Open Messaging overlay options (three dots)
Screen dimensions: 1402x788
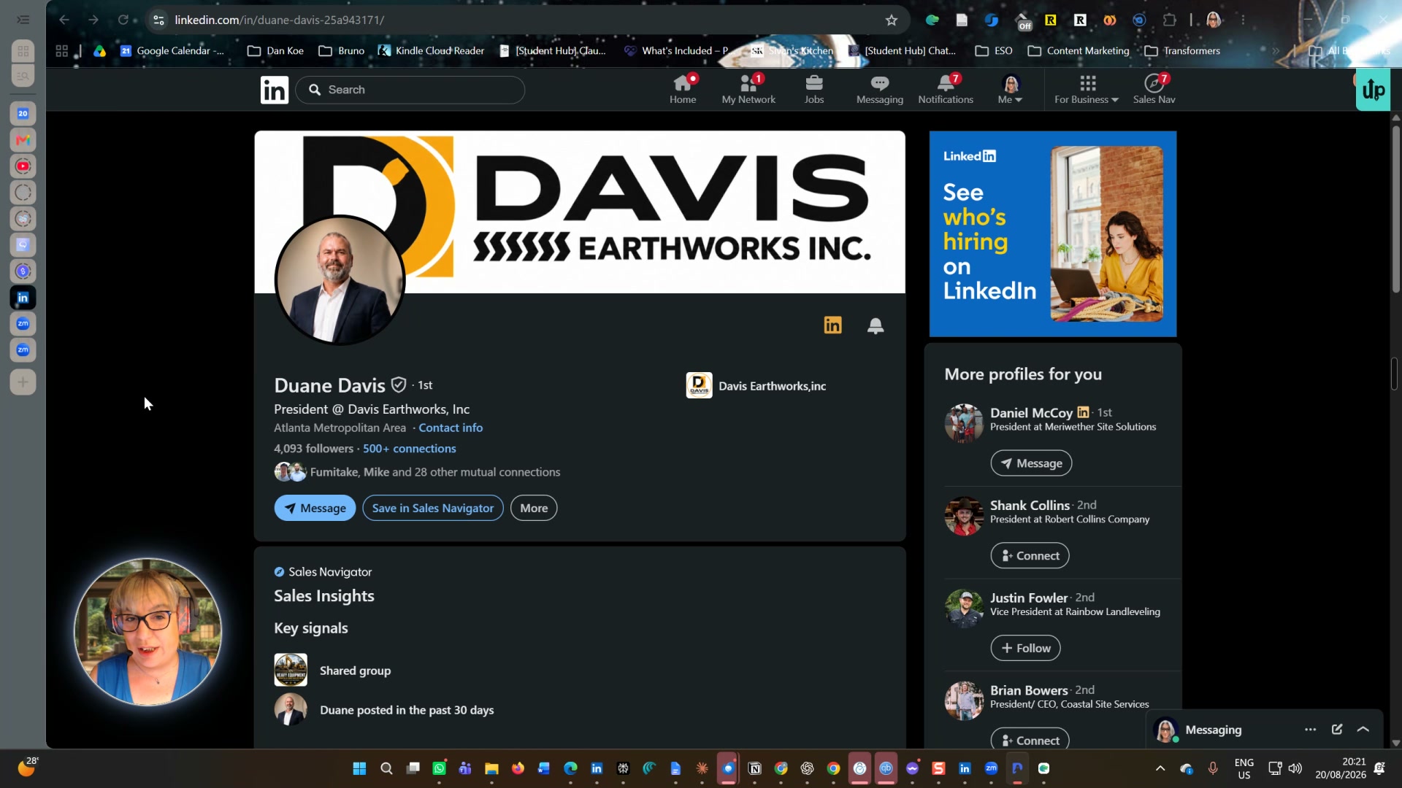[x=1311, y=730]
